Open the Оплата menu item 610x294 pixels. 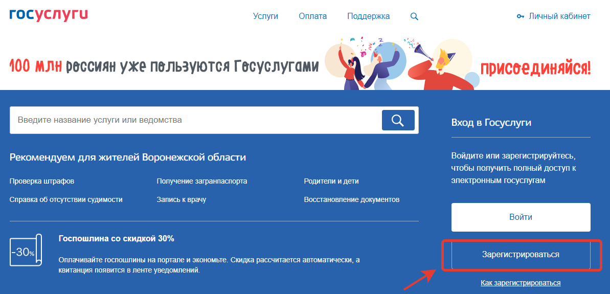pyautogui.click(x=312, y=16)
